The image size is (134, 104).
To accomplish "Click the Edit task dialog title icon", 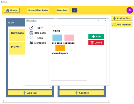I will pyautogui.click(x=28, y=21).
